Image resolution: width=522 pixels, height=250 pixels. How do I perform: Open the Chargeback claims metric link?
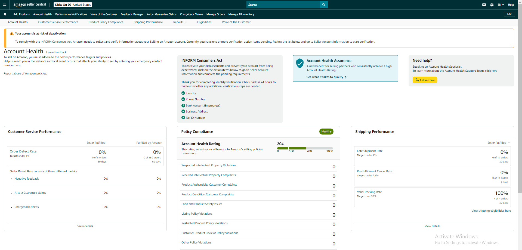click(27, 207)
